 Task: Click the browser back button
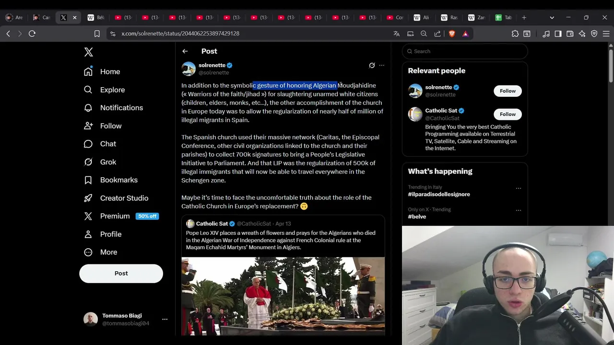point(8,34)
